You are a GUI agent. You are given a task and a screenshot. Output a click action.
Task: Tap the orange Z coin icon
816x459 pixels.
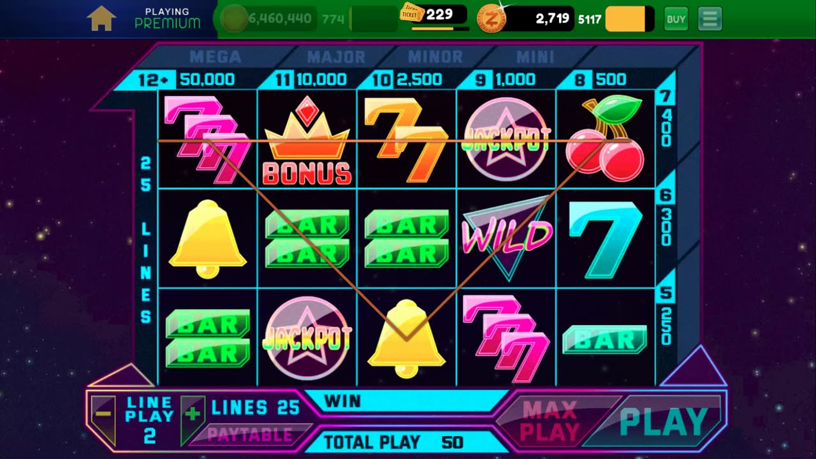tap(492, 18)
